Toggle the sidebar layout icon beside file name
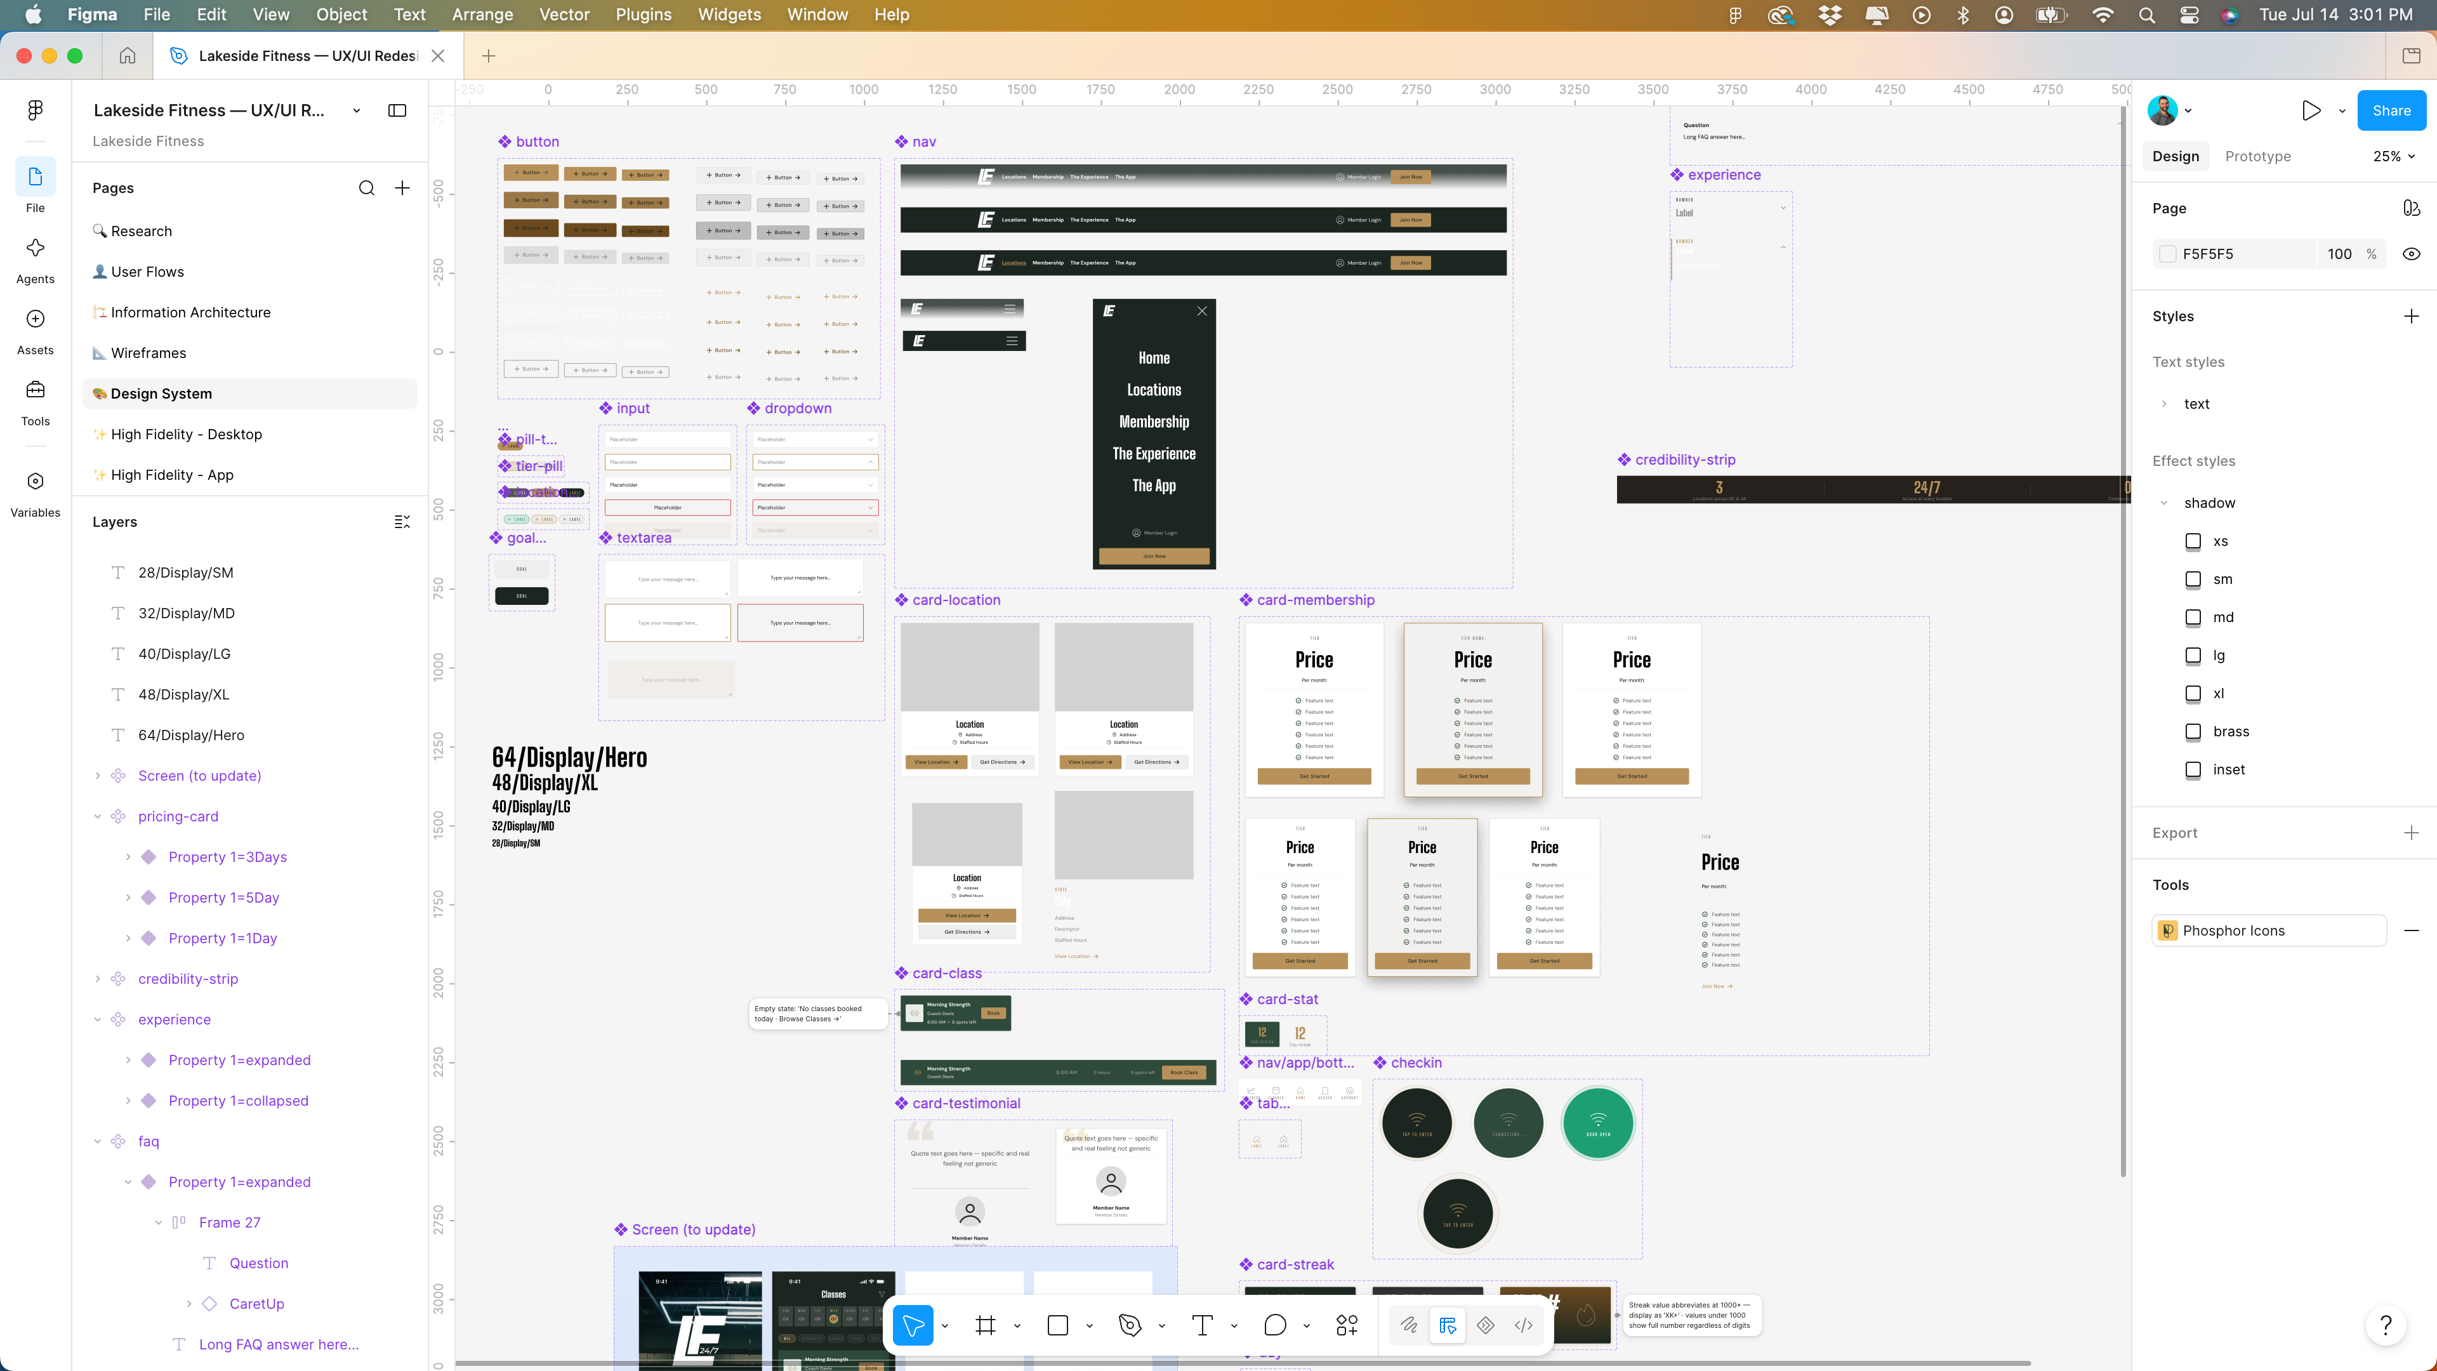Screen dimensions: 2437x1371 (397, 110)
